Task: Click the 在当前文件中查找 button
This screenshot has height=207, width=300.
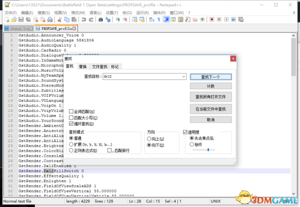Action: [211, 109]
